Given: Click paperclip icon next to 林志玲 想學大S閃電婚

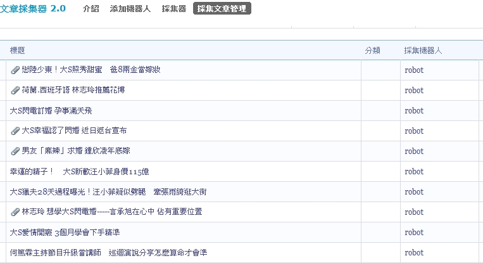Looking at the screenshot, I should click(15, 212).
